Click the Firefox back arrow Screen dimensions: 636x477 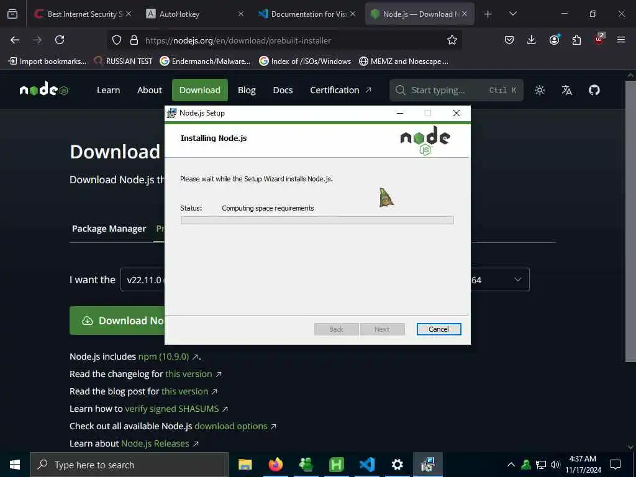click(15, 40)
